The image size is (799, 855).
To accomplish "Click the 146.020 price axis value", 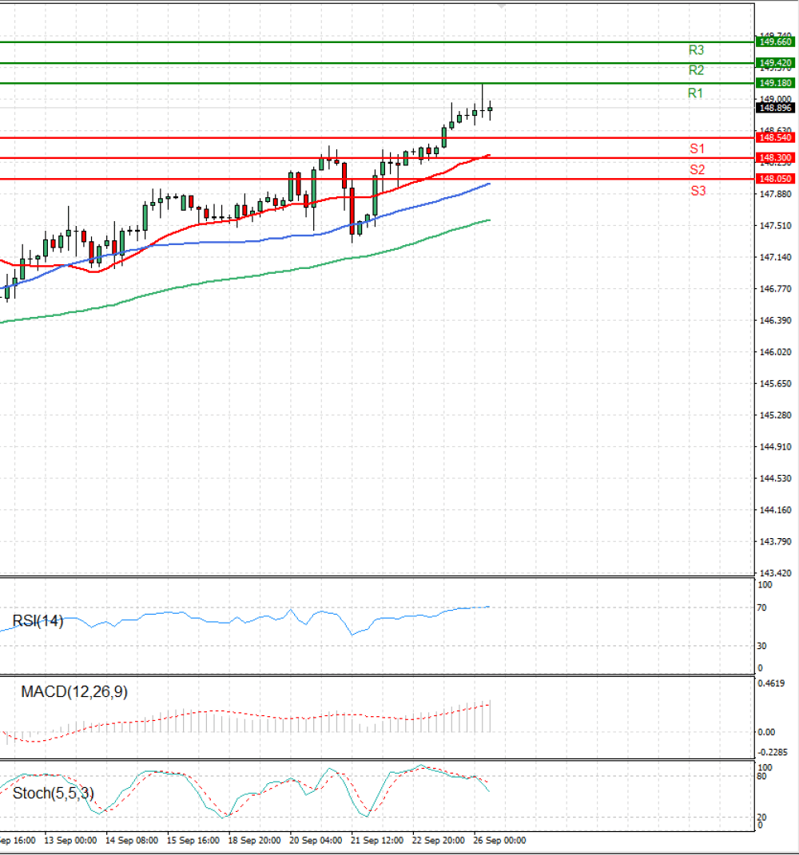I will (776, 352).
